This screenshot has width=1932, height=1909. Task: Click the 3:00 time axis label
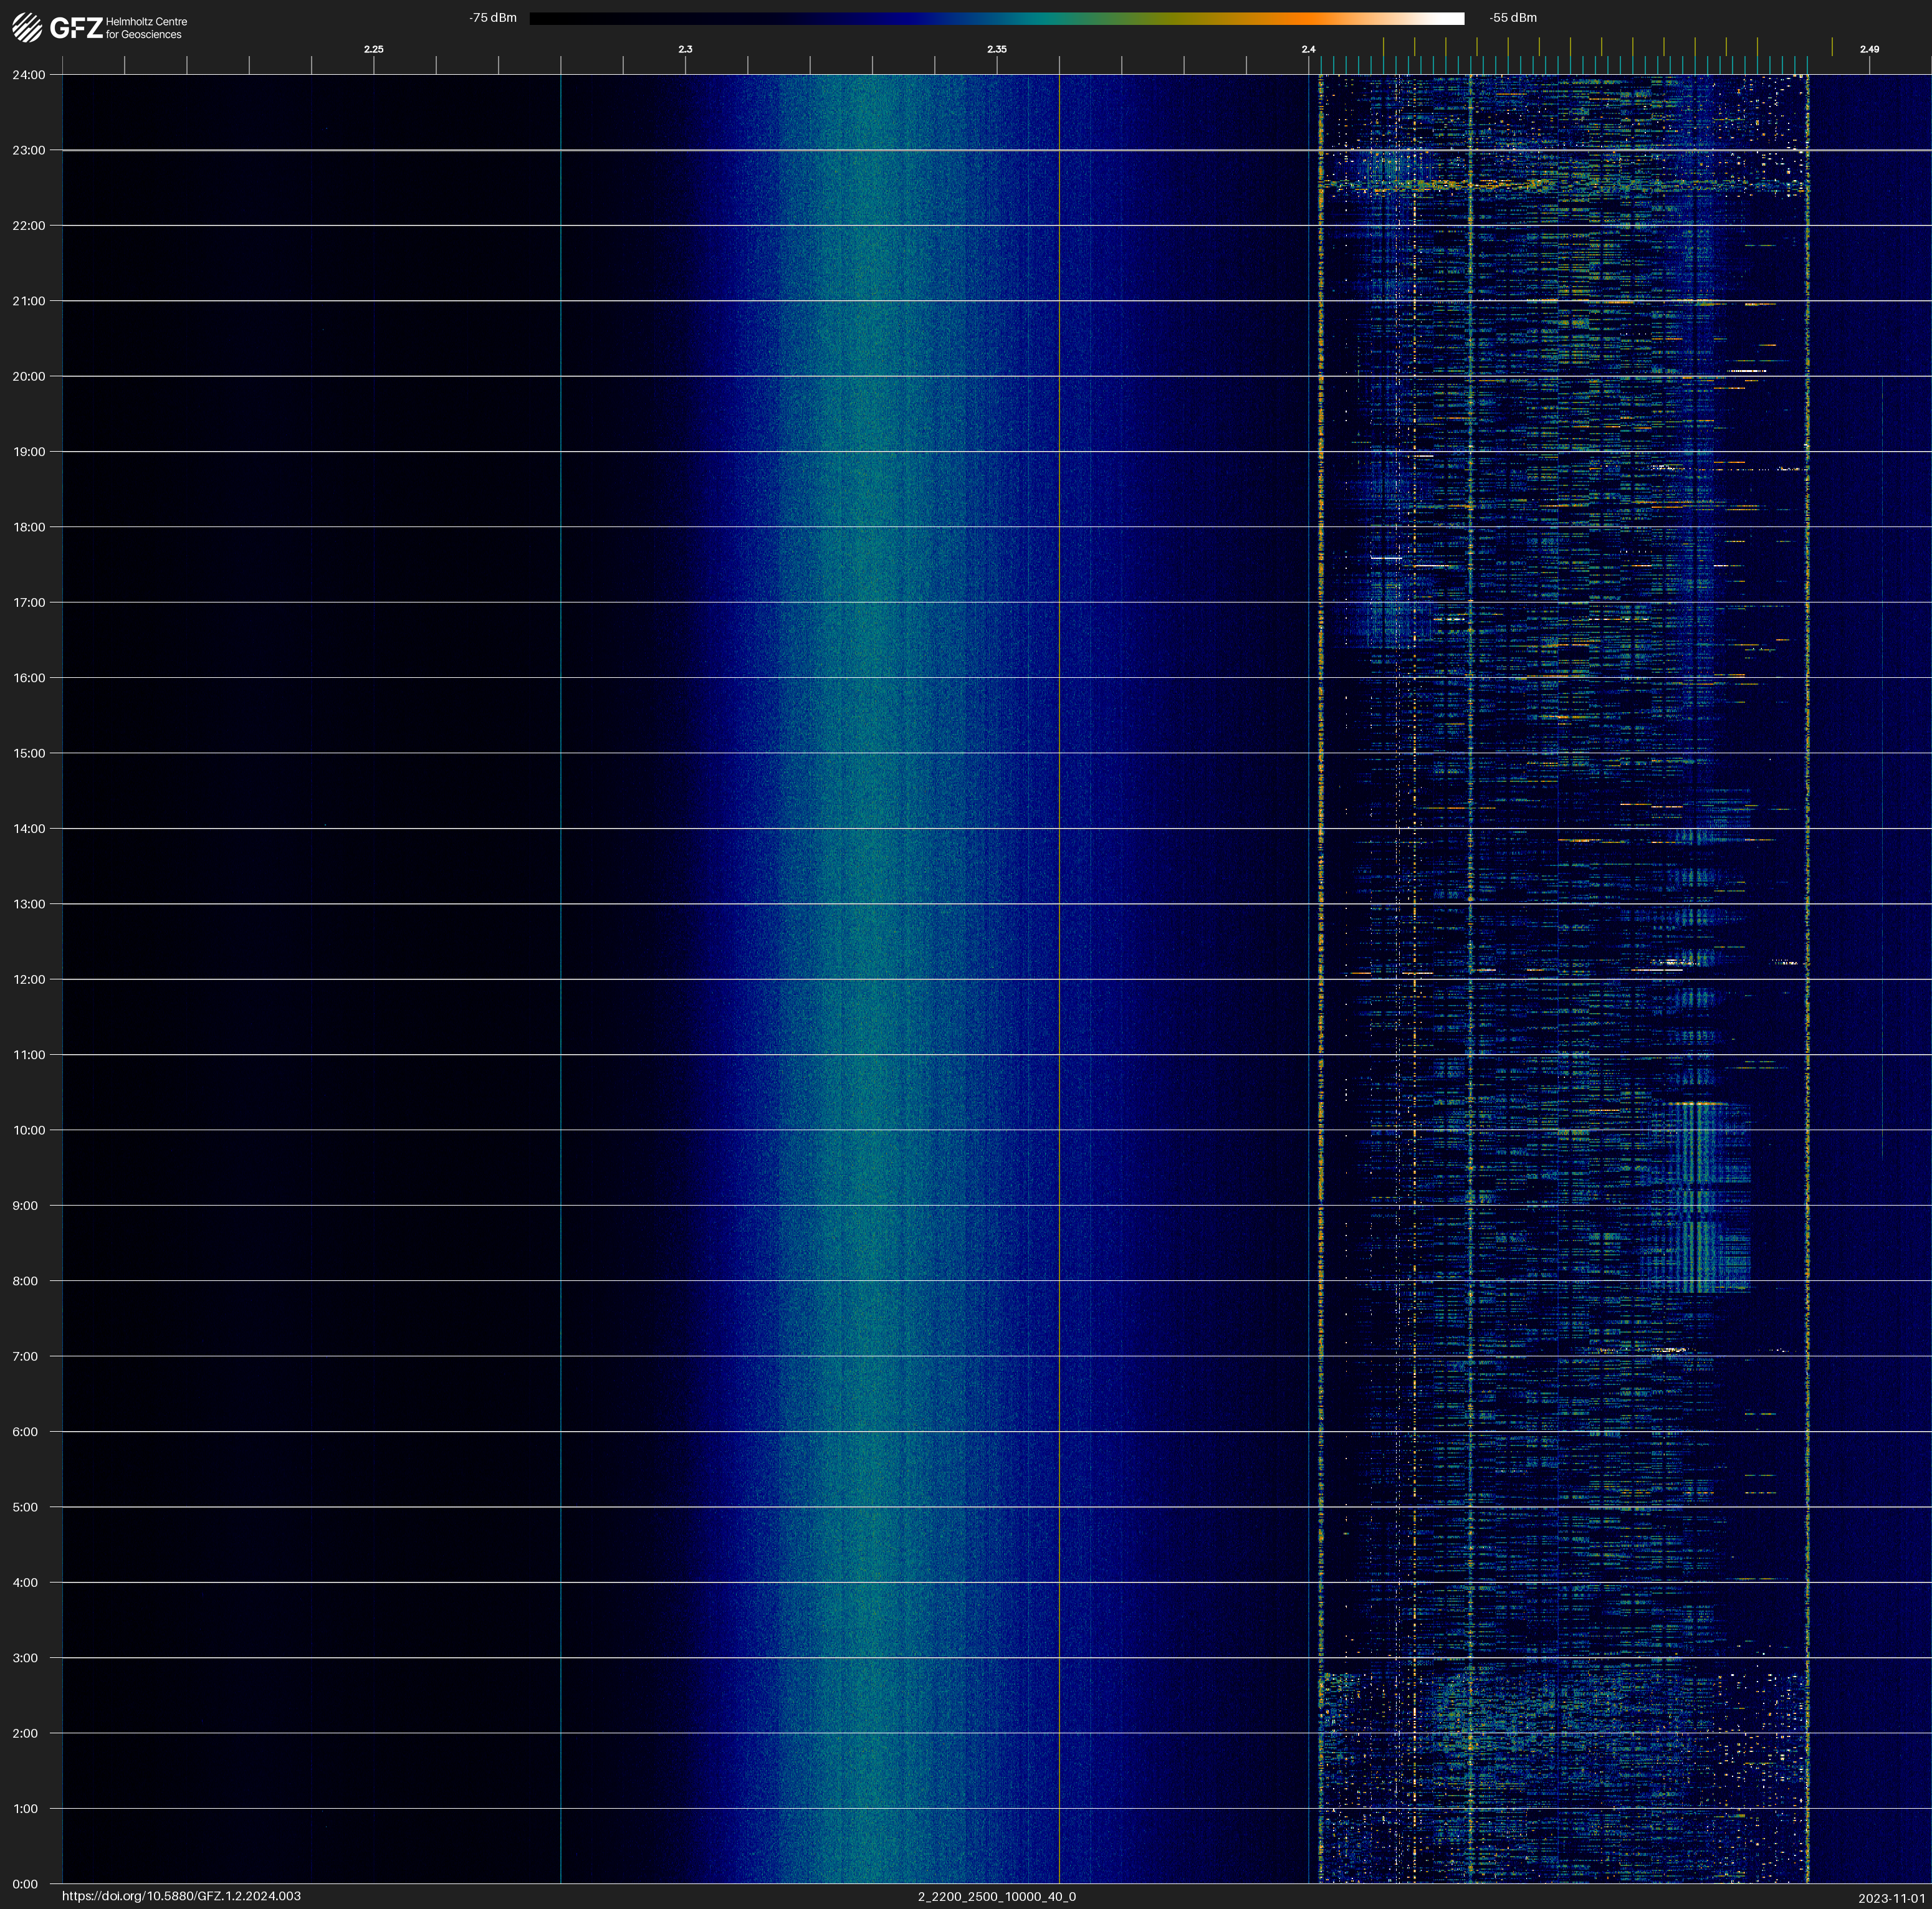(x=25, y=1658)
